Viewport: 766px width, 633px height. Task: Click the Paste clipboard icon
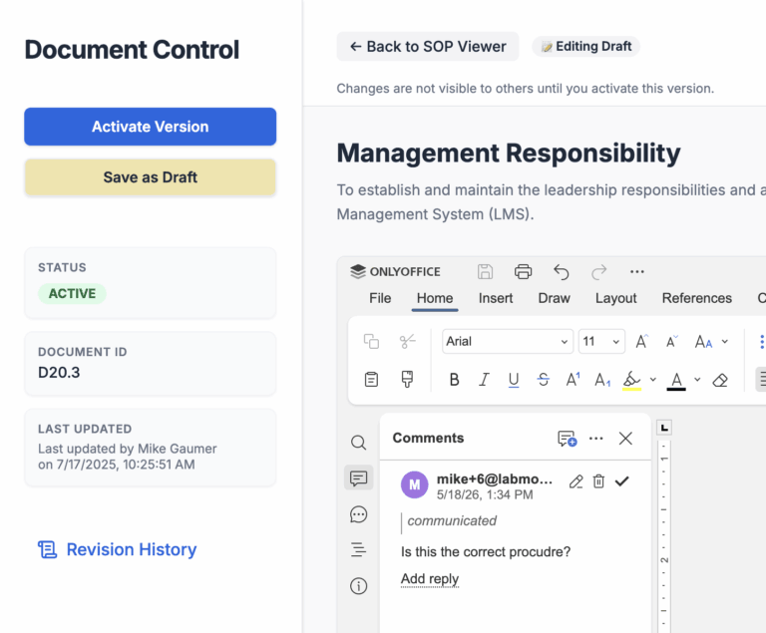coord(371,379)
